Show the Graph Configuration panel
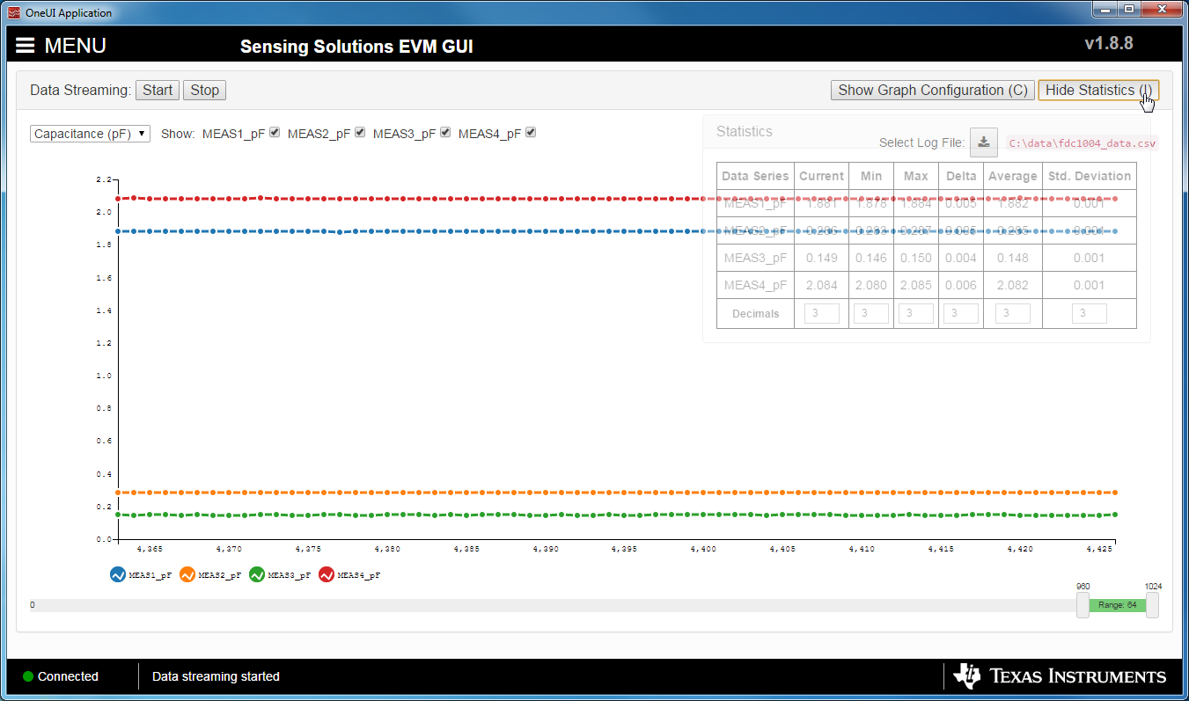Screen dimensions: 1189x701 (932, 90)
